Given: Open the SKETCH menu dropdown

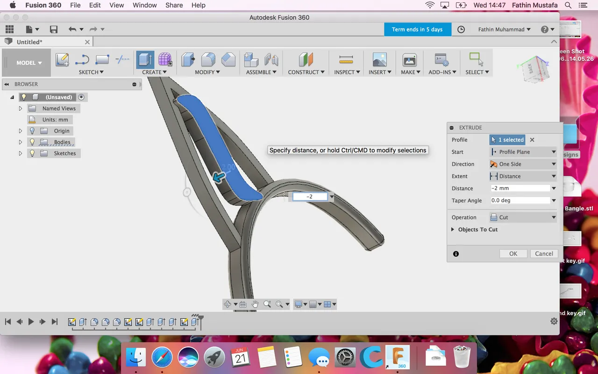Looking at the screenshot, I should [91, 72].
